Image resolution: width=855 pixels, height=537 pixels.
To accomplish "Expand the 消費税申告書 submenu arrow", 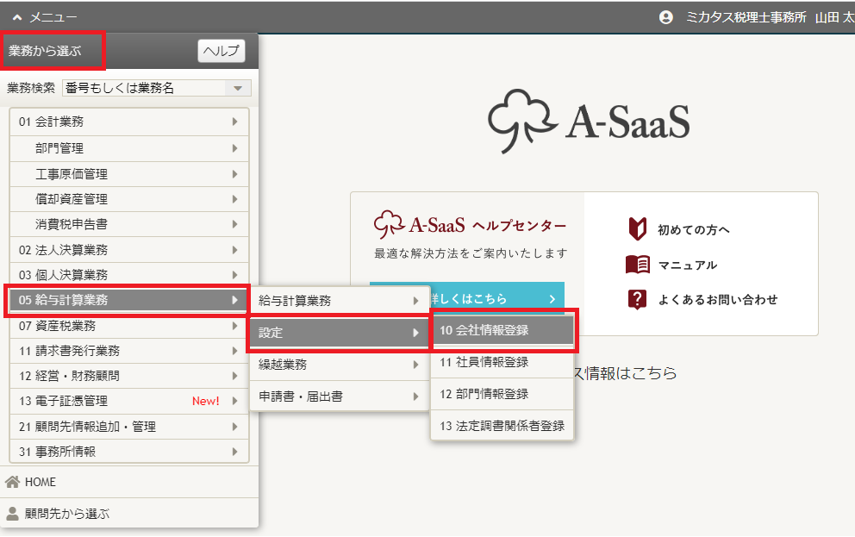I will tap(234, 224).
